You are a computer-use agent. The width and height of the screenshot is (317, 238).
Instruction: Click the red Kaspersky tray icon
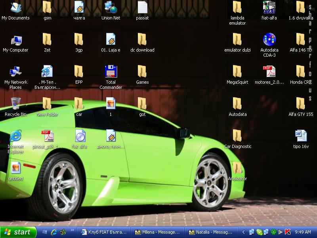tap(288, 232)
